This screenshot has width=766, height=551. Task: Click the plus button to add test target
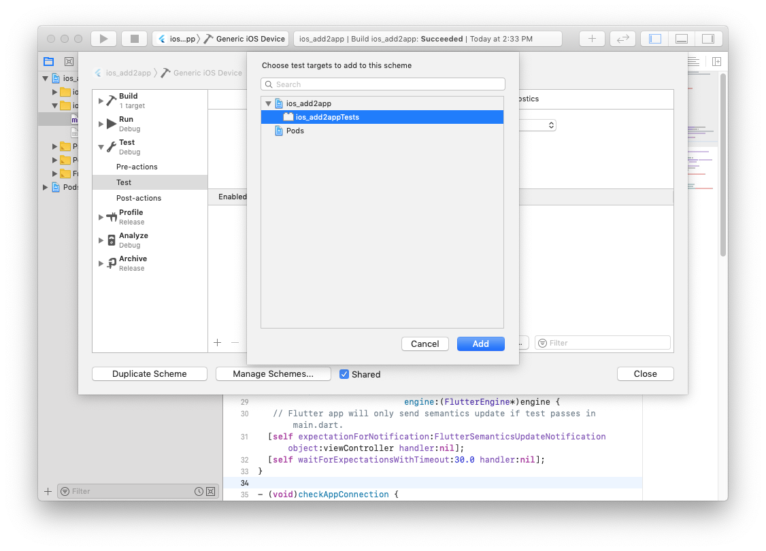[x=218, y=342]
